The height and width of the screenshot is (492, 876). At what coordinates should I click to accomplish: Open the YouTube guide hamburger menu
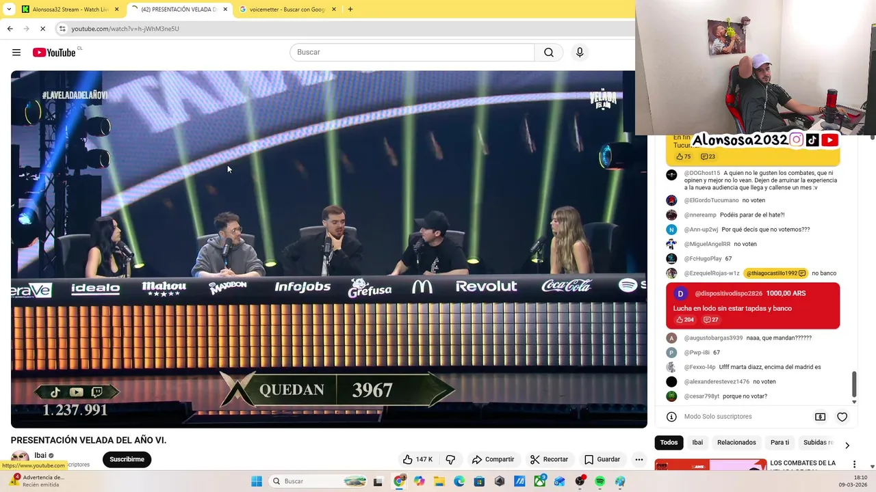[16, 53]
